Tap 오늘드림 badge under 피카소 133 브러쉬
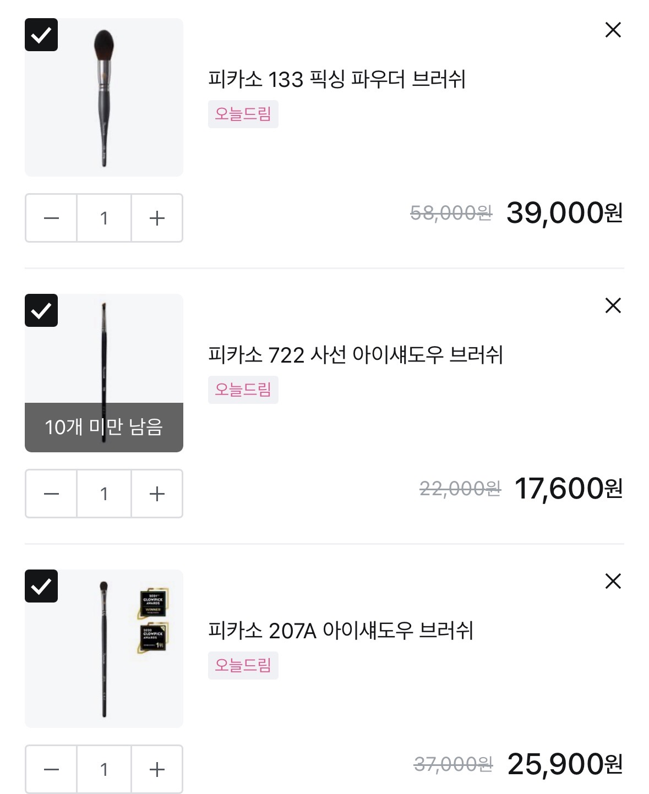The width and height of the screenshot is (649, 794). click(x=243, y=114)
